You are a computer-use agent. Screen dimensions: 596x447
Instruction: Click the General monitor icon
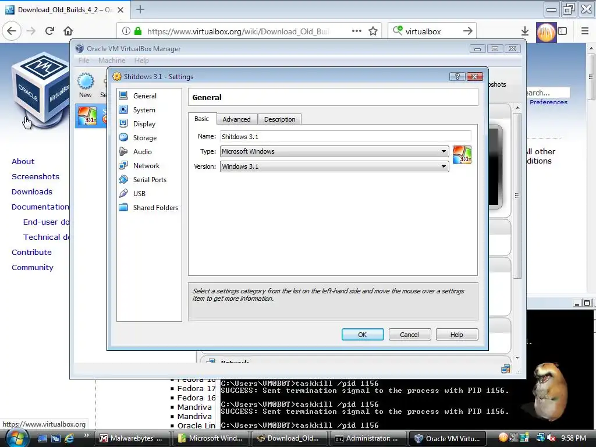tap(123, 95)
